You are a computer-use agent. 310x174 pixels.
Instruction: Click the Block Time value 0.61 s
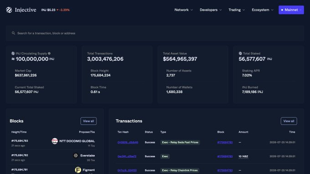tap(95, 92)
